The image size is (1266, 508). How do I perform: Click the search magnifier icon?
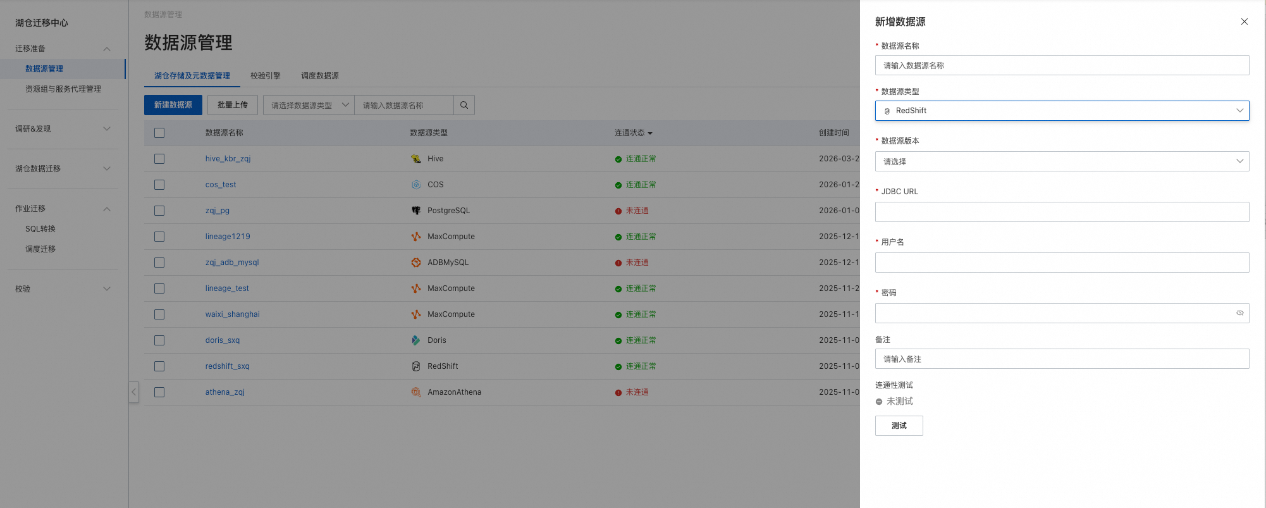coord(464,105)
